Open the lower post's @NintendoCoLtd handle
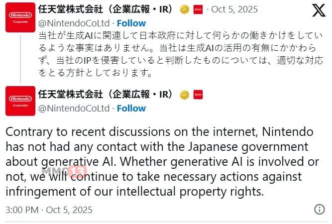Image resolution: width=332 pixels, height=224 pixels. [74, 108]
